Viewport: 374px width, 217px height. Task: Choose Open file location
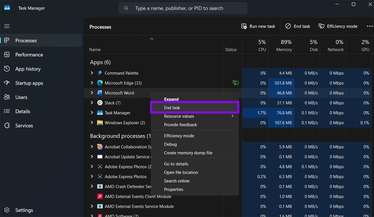click(x=195, y=172)
